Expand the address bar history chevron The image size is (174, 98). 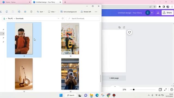coord(58,19)
